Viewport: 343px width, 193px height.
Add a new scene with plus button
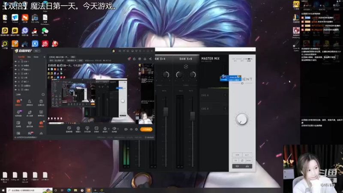pyautogui.click(x=45, y=57)
